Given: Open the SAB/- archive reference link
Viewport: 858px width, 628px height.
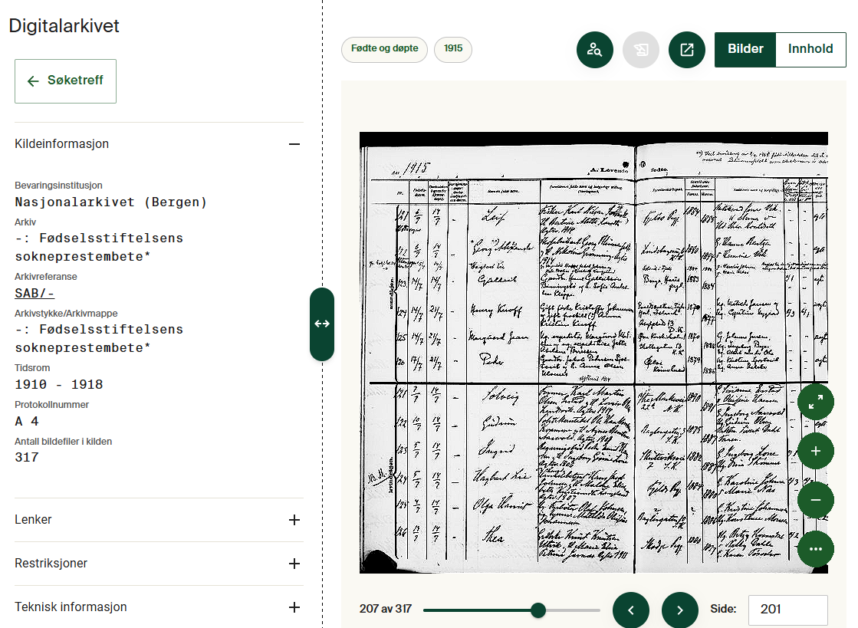Looking at the screenshot, I should pyautogui.click(x=35, y=293).
